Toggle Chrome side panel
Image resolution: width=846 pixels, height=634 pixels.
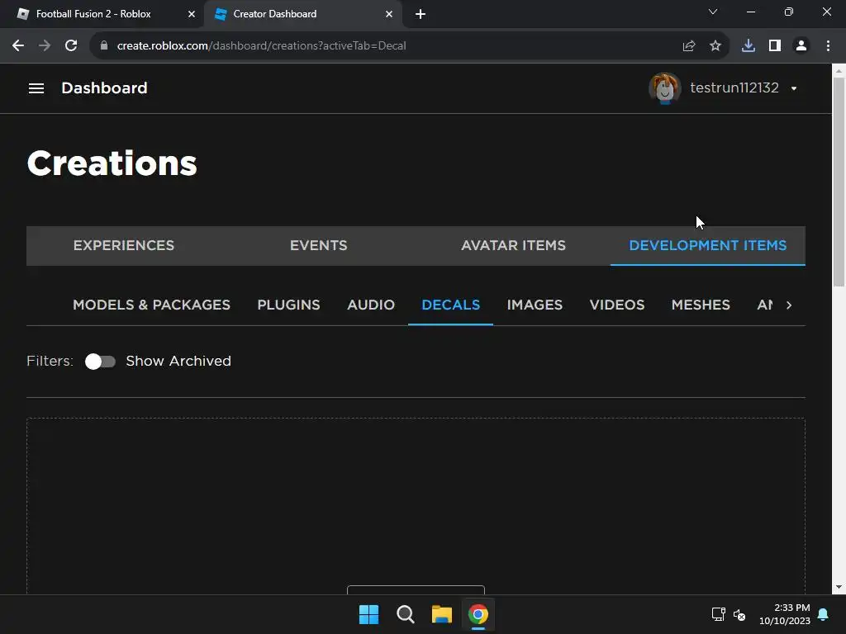click(775, 46)
